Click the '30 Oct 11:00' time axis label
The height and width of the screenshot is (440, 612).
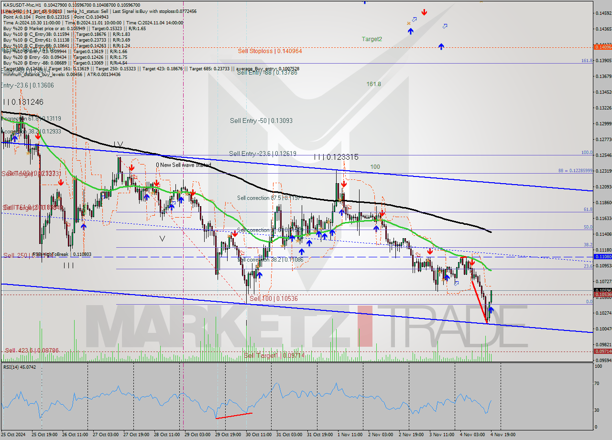[259, 435]
